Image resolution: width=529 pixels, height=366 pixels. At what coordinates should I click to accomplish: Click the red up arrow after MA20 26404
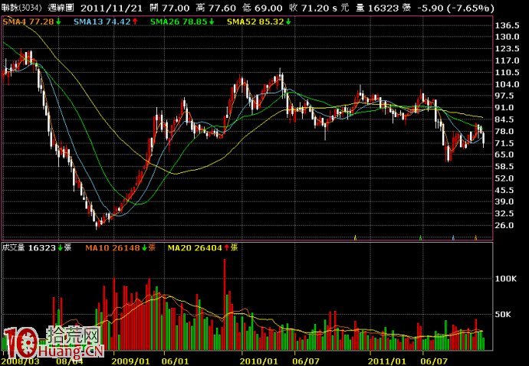tap(227, 248)
